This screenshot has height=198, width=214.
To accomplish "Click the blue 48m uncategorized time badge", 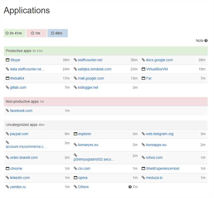I will (57, 33).
